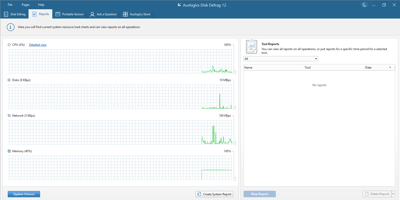The height and width of the screenshot is (200, 400).
Task: Open the All tool filter dropdown
Action: (x=281, y=59)
